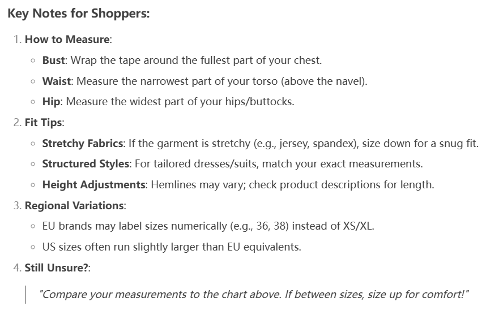
Task: Click the line about EU brands' numeric sizes
Action: (208, 226)
